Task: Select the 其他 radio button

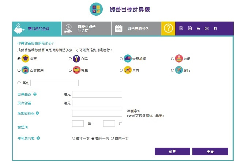Action: 19,83
